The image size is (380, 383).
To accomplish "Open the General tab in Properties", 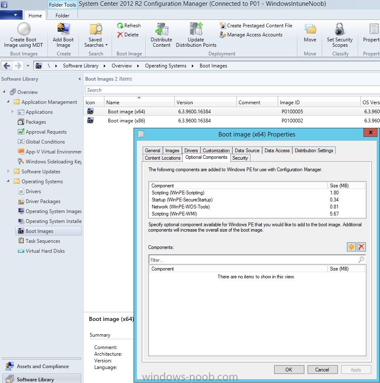I will [153, 151].
